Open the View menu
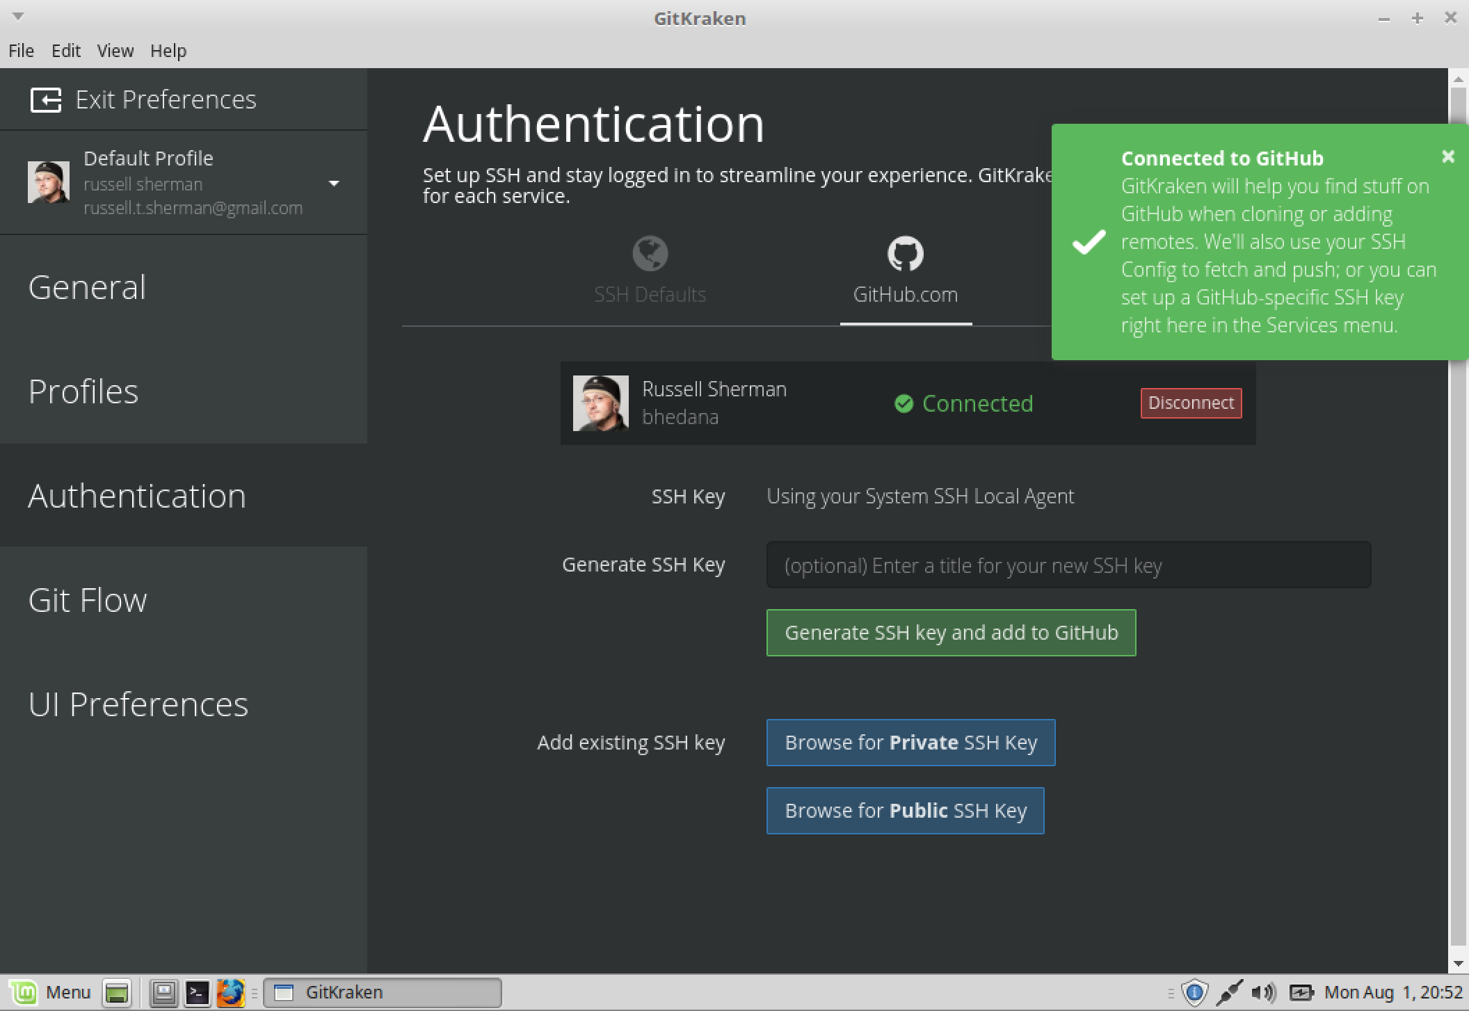This screenshot has height=1011, width=1469. pos(115,51)
